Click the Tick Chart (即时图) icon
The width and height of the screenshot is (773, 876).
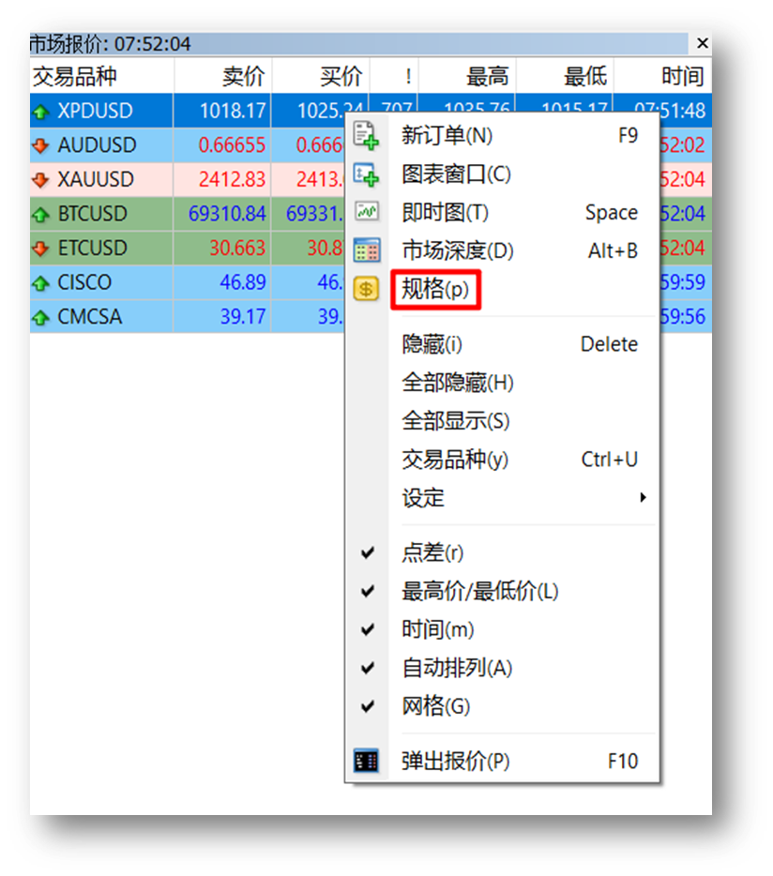click(x=366, y=213)
